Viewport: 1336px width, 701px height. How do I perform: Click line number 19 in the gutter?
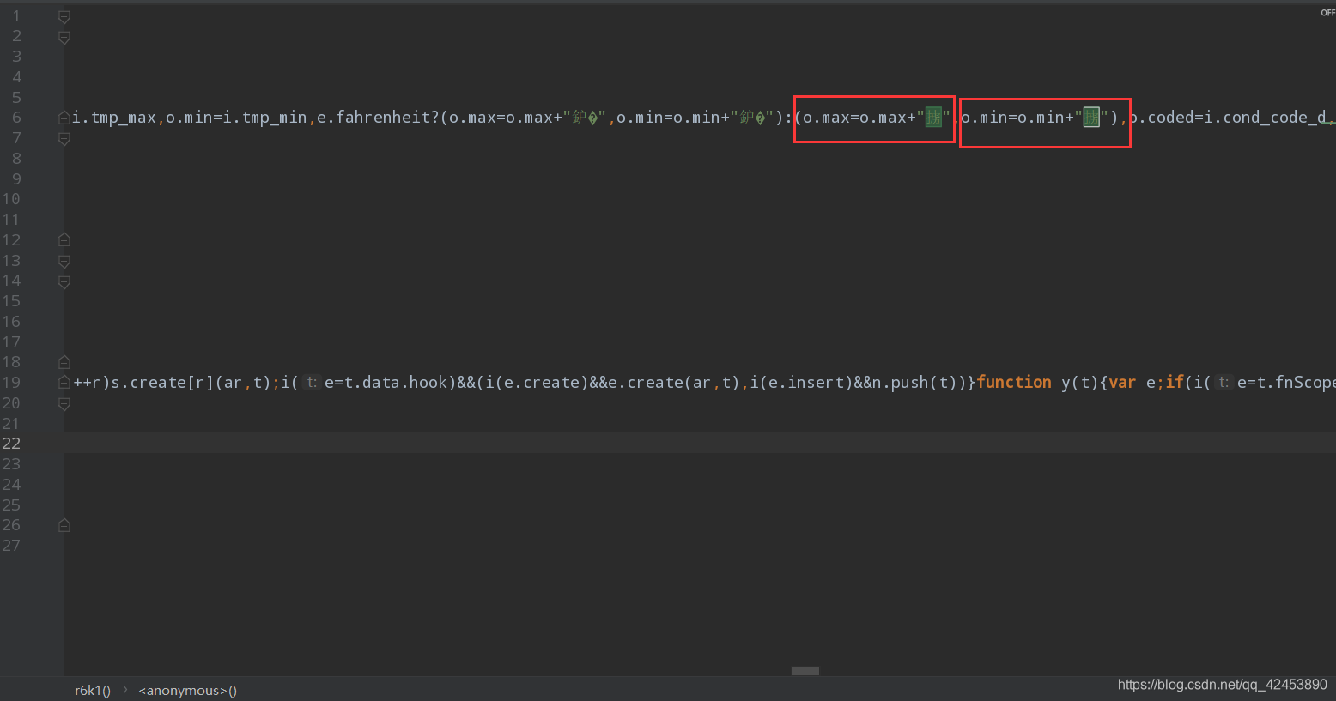pos(11,383)
